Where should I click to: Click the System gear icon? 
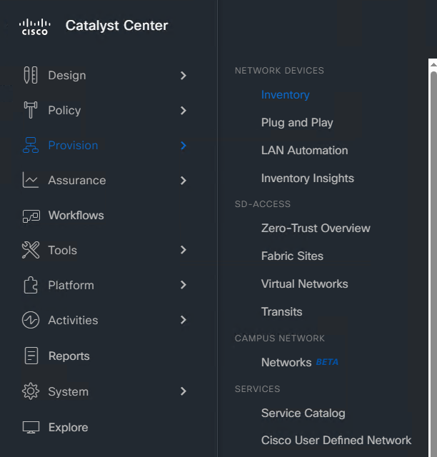pyautogui.click(x=31, y=391)
